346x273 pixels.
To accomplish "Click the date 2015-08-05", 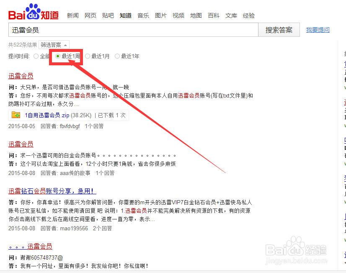I will click(x=22, y=126).
